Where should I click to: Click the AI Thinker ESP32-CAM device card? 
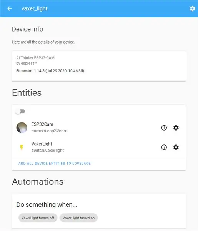point(99,66)
